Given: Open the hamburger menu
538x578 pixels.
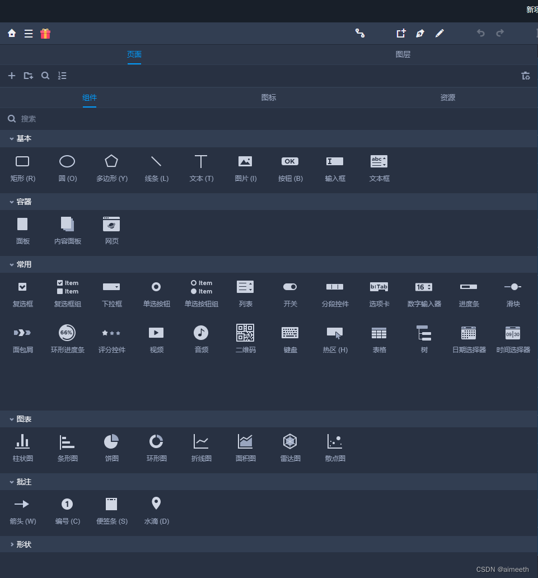Looking at the screenshot, I should point(29,34).
